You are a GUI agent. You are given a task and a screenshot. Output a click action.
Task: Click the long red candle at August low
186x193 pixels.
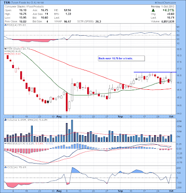click(66, 102)
